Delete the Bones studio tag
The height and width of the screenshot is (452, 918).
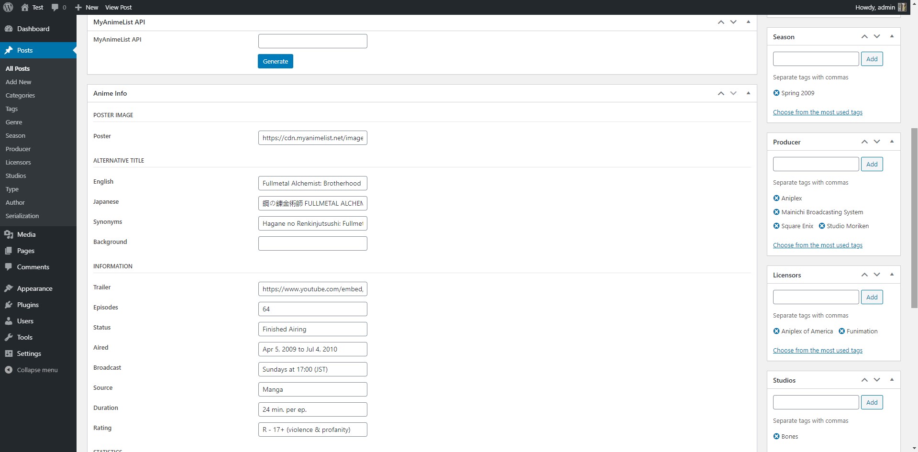[x=776, y=436]
